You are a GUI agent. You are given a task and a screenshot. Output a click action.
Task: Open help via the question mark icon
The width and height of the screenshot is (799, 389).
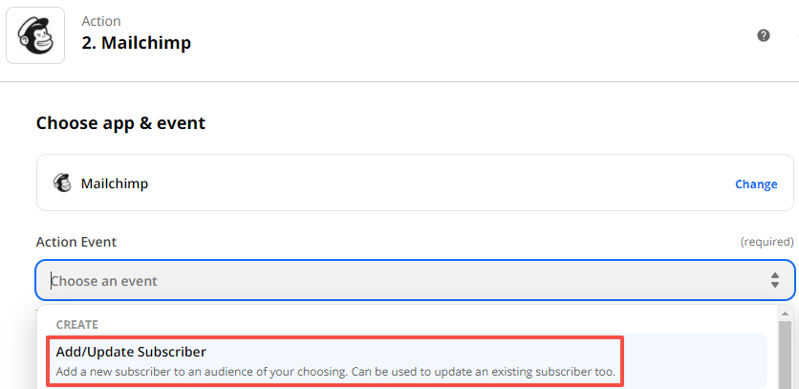click(x=764, y=35)
